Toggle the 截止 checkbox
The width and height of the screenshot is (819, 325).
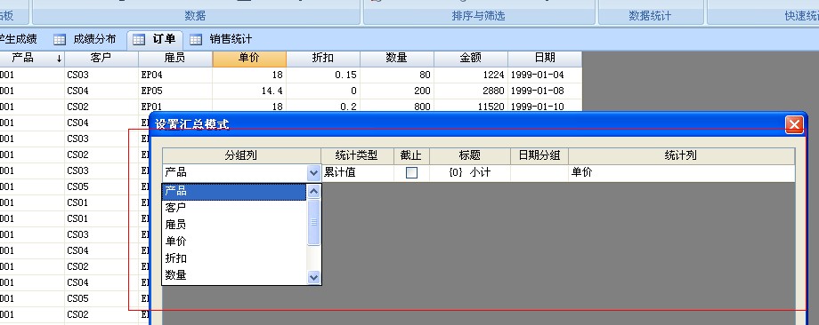(x=411, y=173)
